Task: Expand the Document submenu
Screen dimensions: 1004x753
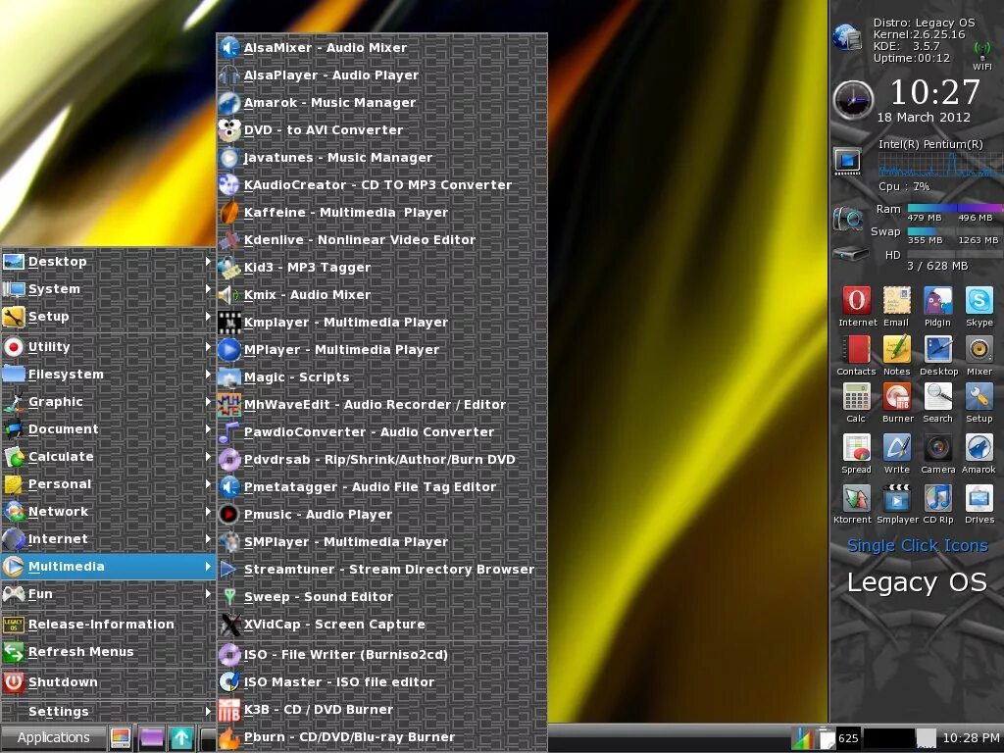Action: (108, 429)
